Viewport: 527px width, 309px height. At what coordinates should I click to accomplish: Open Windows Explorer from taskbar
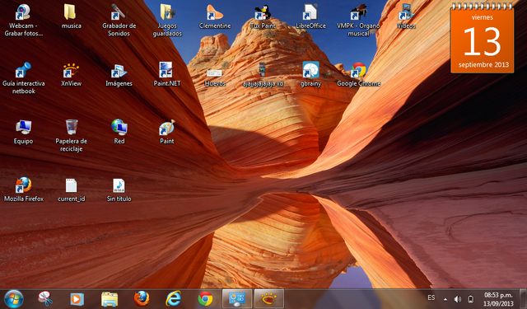(110, 299)
